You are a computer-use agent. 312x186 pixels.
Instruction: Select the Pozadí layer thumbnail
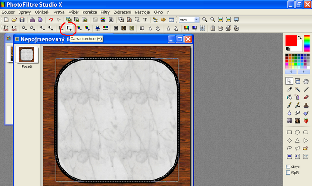point(27,55)
